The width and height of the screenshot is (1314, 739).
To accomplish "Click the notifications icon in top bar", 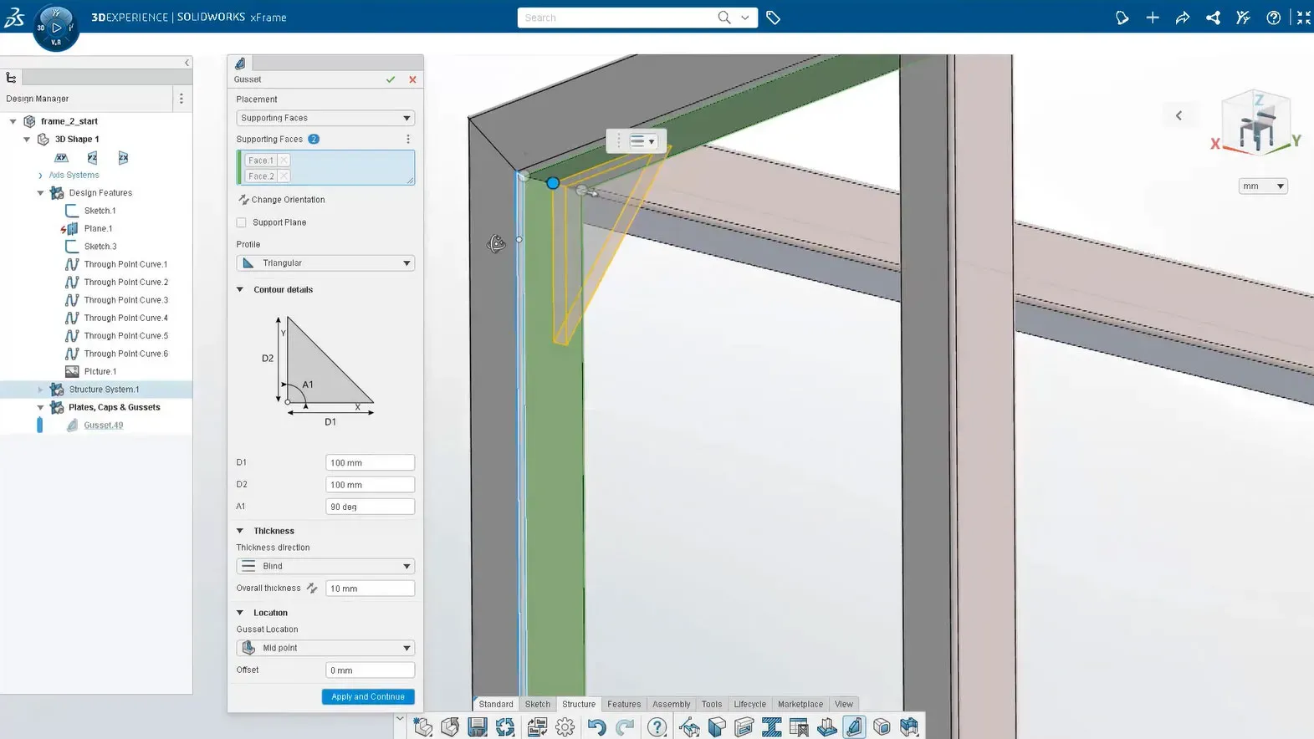I will click(x=1122, y=18).
